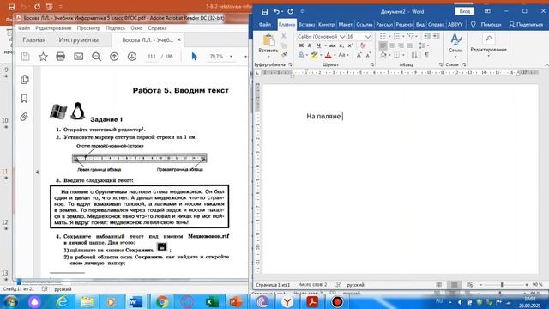Apply strikethrough formatting in Word
549x309 pixels.
[x=332, y=45]
